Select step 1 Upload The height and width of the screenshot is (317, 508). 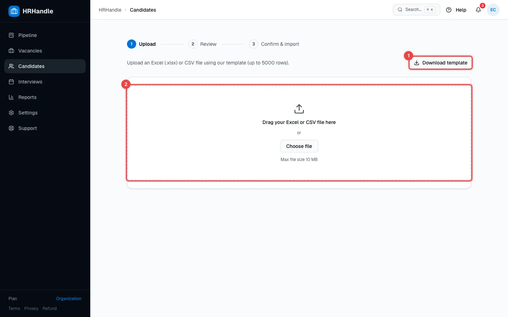141,44
